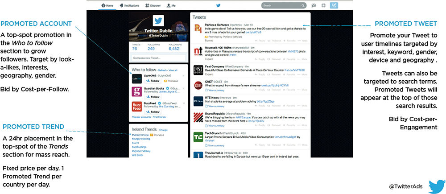Open Perforce Software avatar in timeline

tap(198, 29)
